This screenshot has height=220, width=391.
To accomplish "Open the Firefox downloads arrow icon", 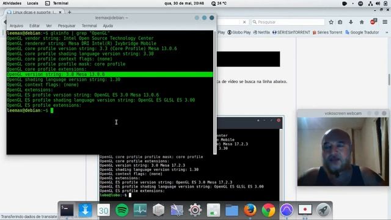I will point(351,22).
